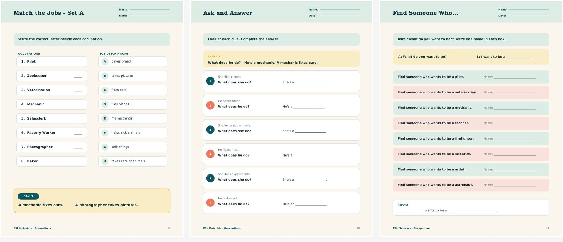Click A: What do you want to be? prompt
The height and width of the screenshot is (242, 563).
click(x=422, y=57)
